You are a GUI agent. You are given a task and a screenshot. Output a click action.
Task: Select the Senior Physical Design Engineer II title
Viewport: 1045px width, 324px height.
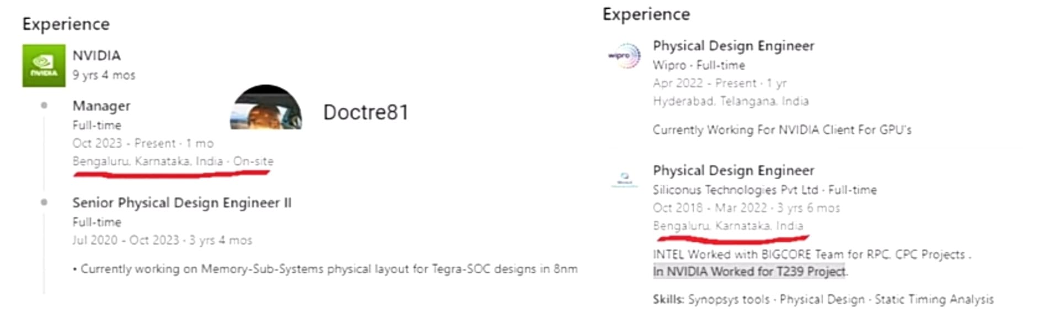pyautogui.click(x=181, y=203)
